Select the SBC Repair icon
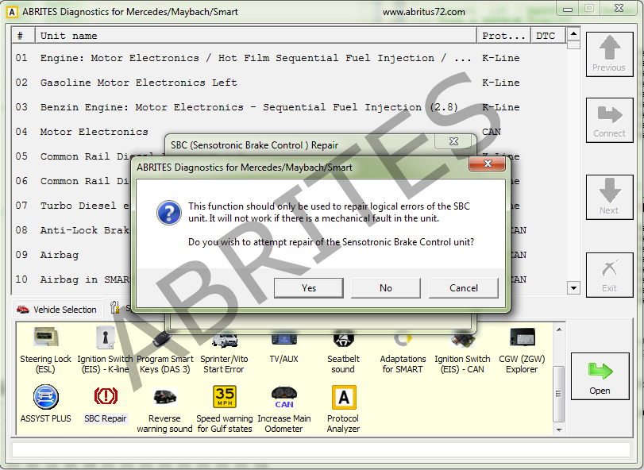 pos(106,405)
